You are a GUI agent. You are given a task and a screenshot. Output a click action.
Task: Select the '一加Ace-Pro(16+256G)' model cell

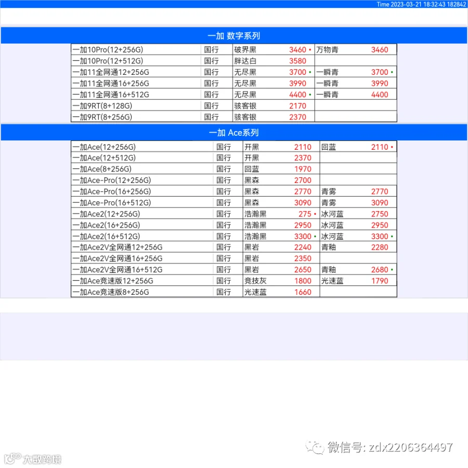(142, 191)
